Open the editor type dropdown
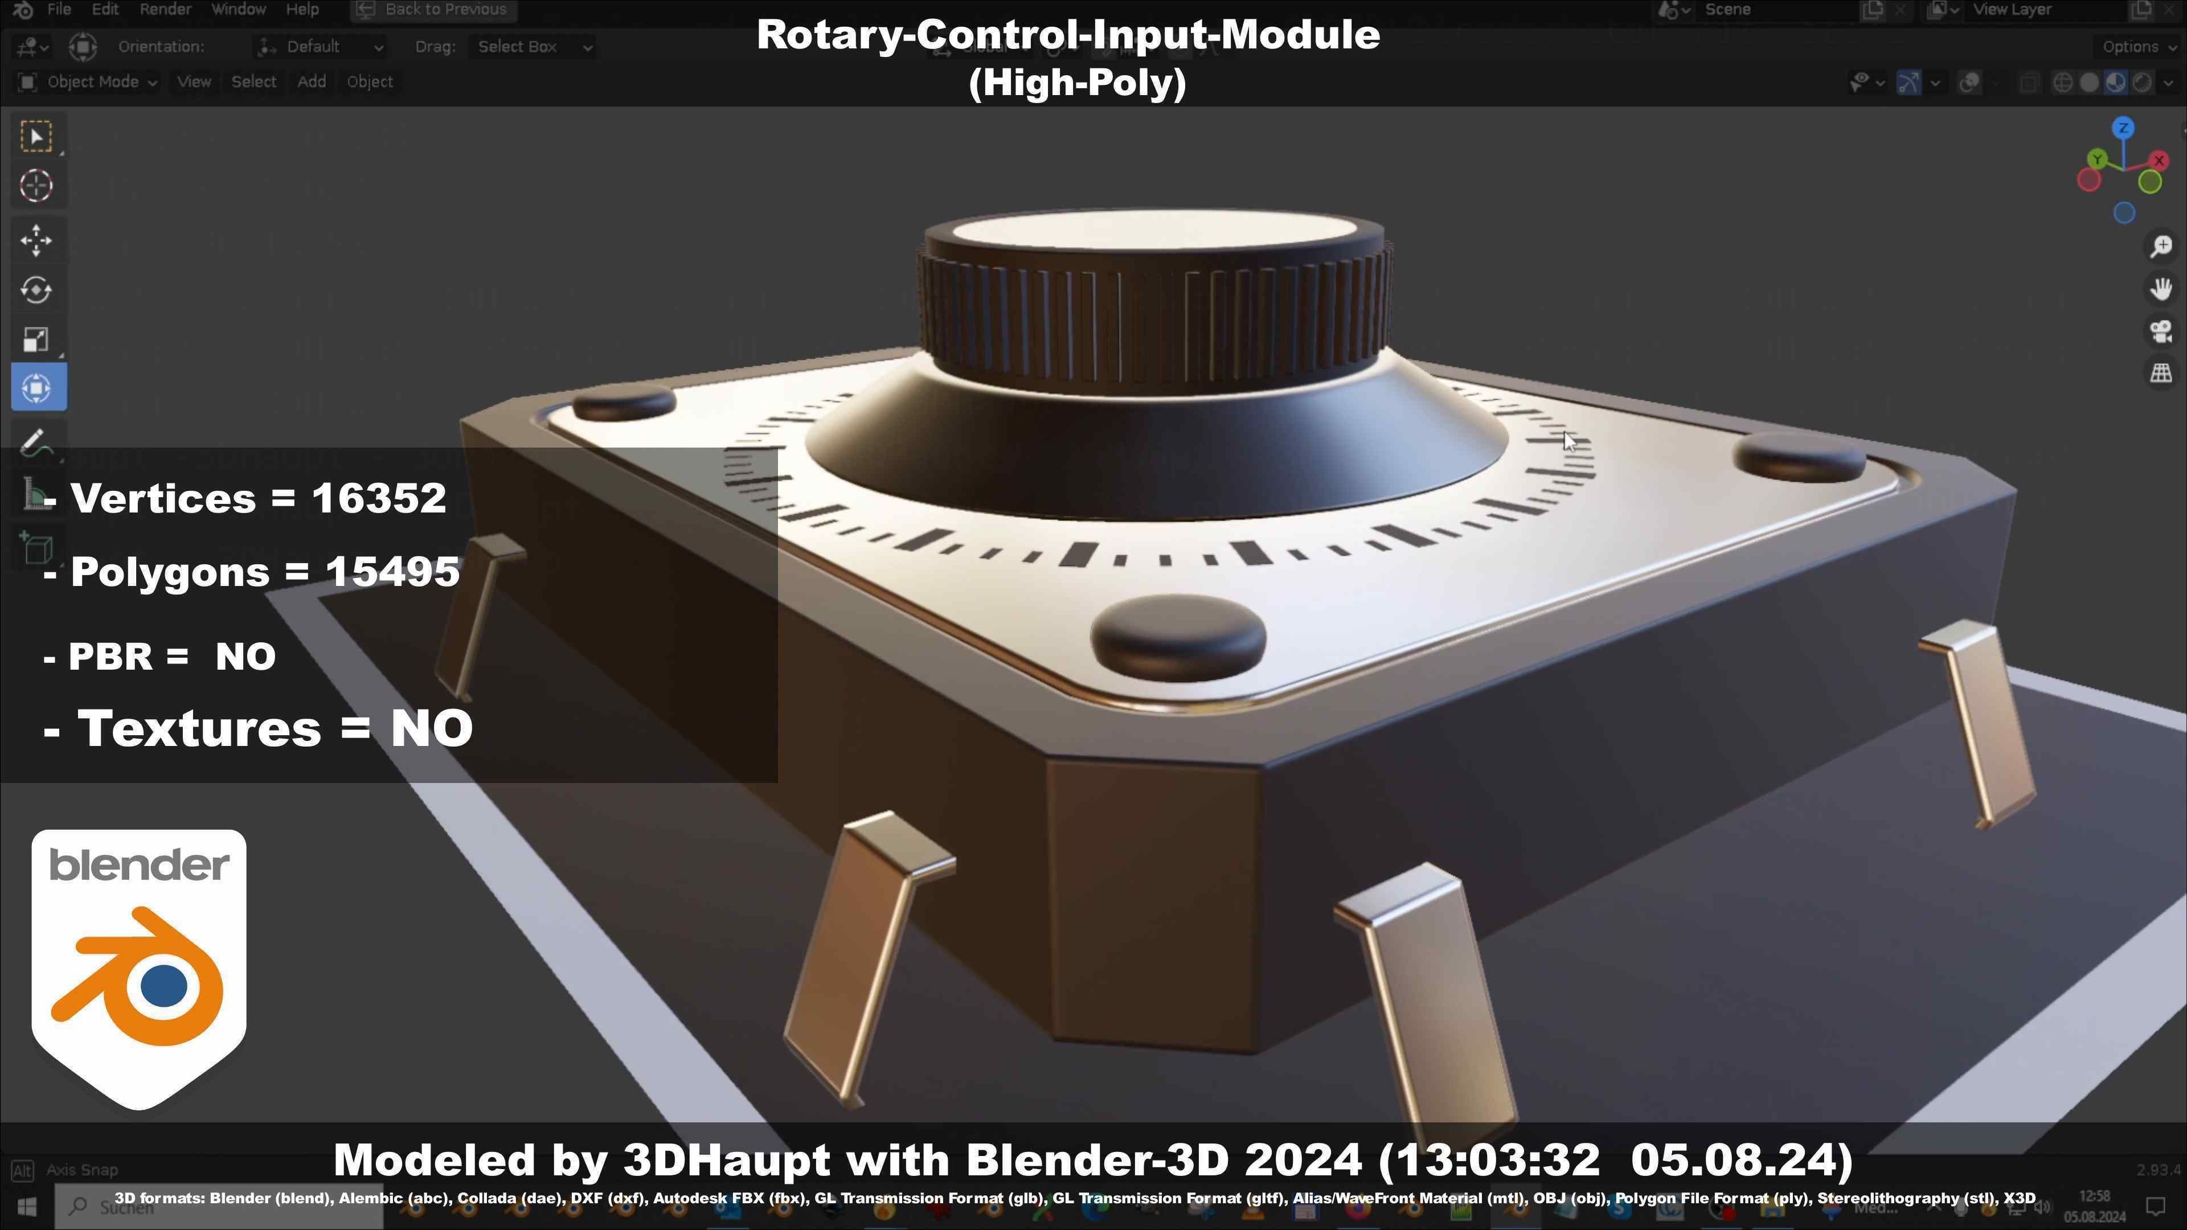This screenshot has height=1230, width=2187. pos(32,47)
